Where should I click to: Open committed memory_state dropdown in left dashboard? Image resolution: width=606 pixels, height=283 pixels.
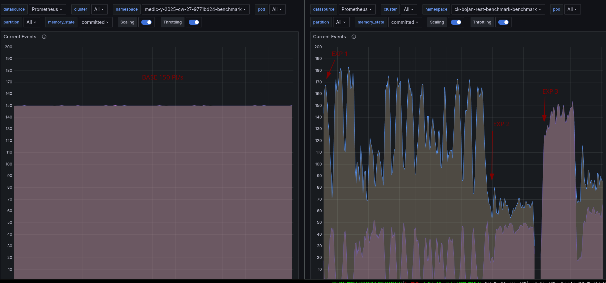coord(95,22)
